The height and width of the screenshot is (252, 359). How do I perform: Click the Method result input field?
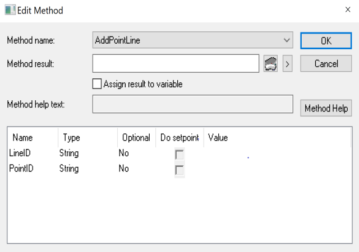pos(176,64)
